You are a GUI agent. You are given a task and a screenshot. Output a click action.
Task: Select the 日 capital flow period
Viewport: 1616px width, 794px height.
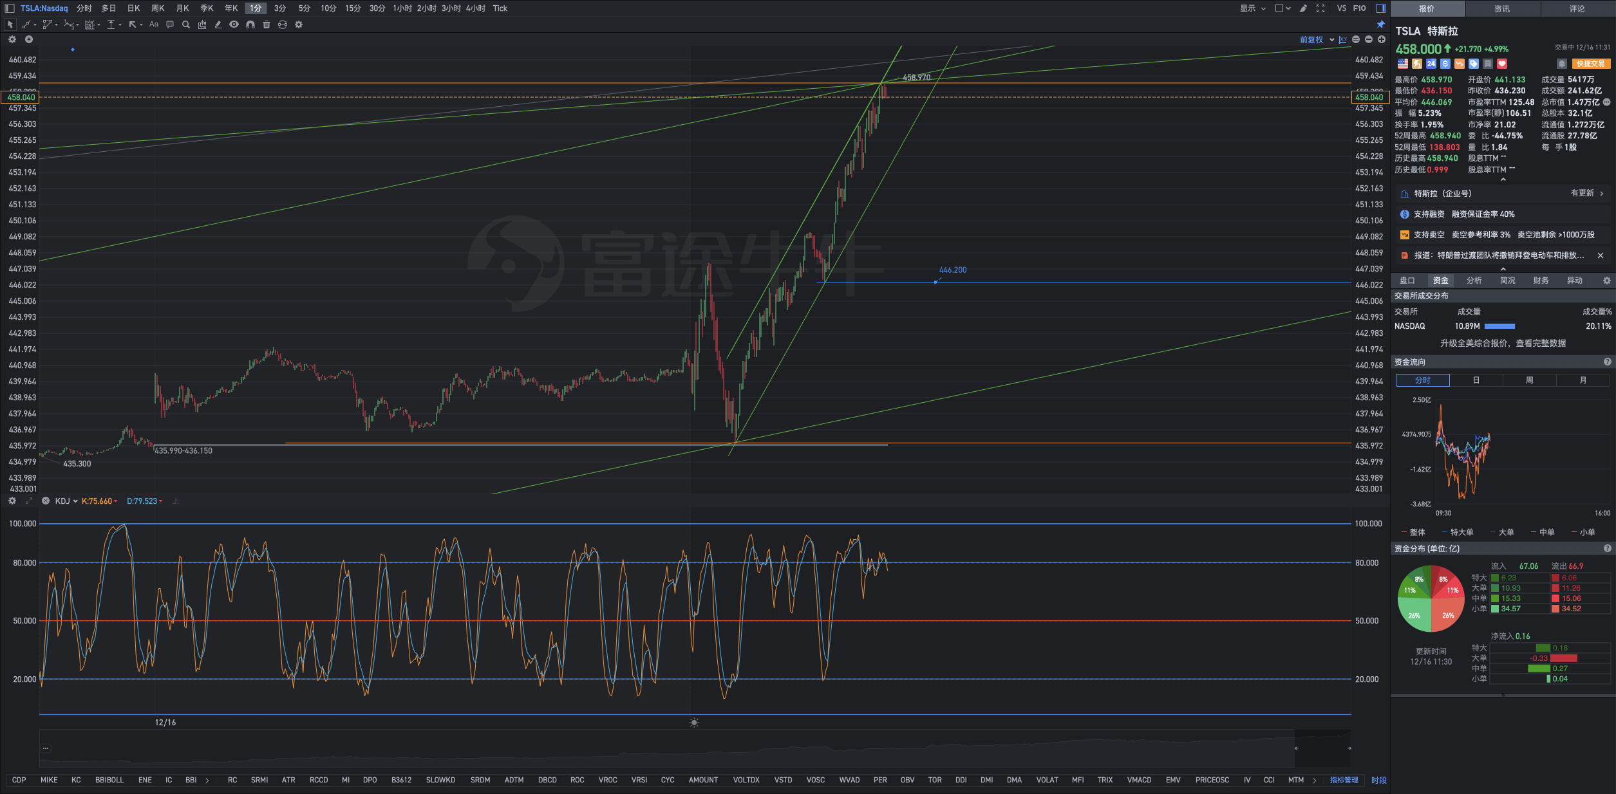1476,380
